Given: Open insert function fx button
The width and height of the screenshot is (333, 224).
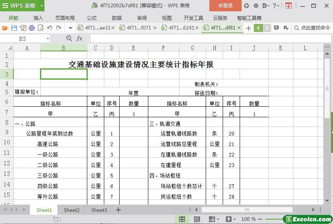Looking at the screenshot, I should (x=80, y=38).
